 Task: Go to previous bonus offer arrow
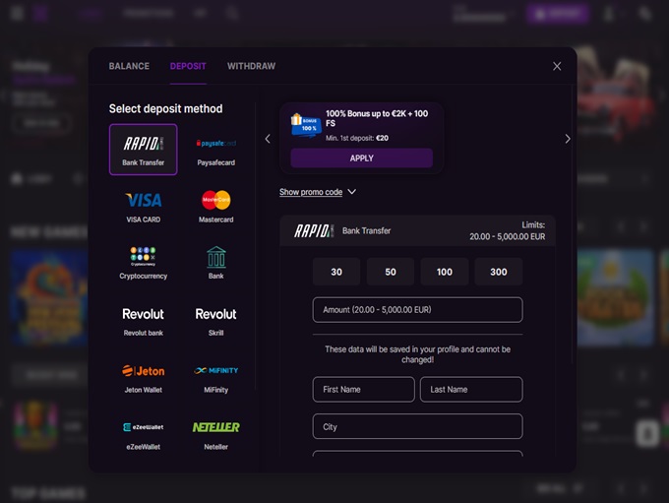click(268, 139)
